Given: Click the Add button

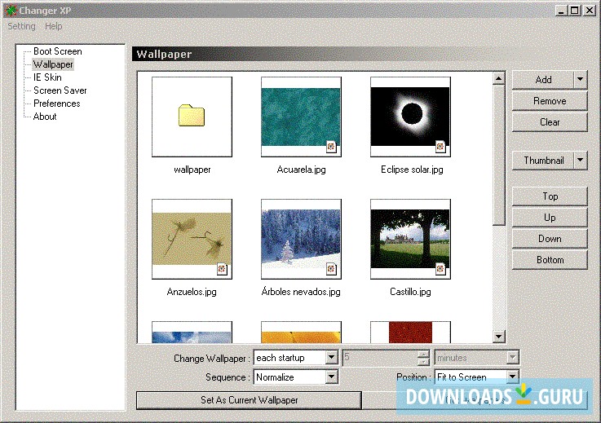Looking at the screenshot, I should [543, 80].
